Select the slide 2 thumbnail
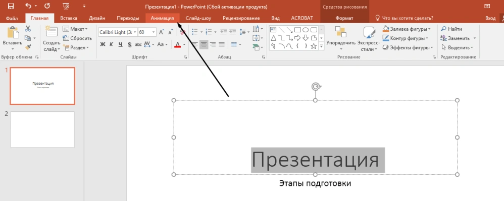This screenshot has width=504, height=201. pos(42,129)
